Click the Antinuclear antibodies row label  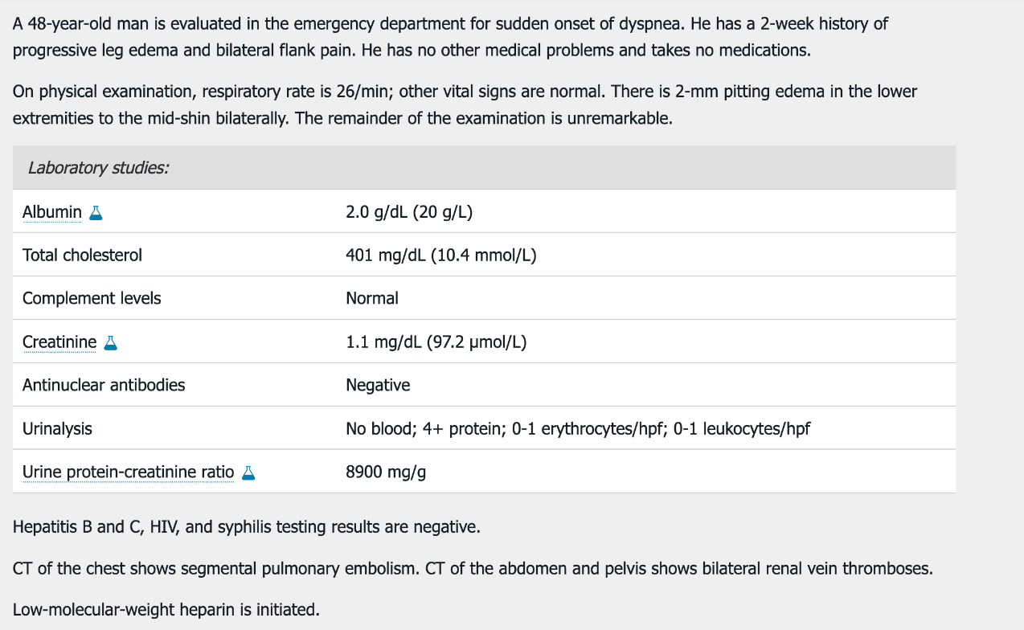pyautogui.click(x=104, y=386)
